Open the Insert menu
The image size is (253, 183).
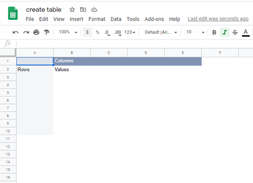77,19
